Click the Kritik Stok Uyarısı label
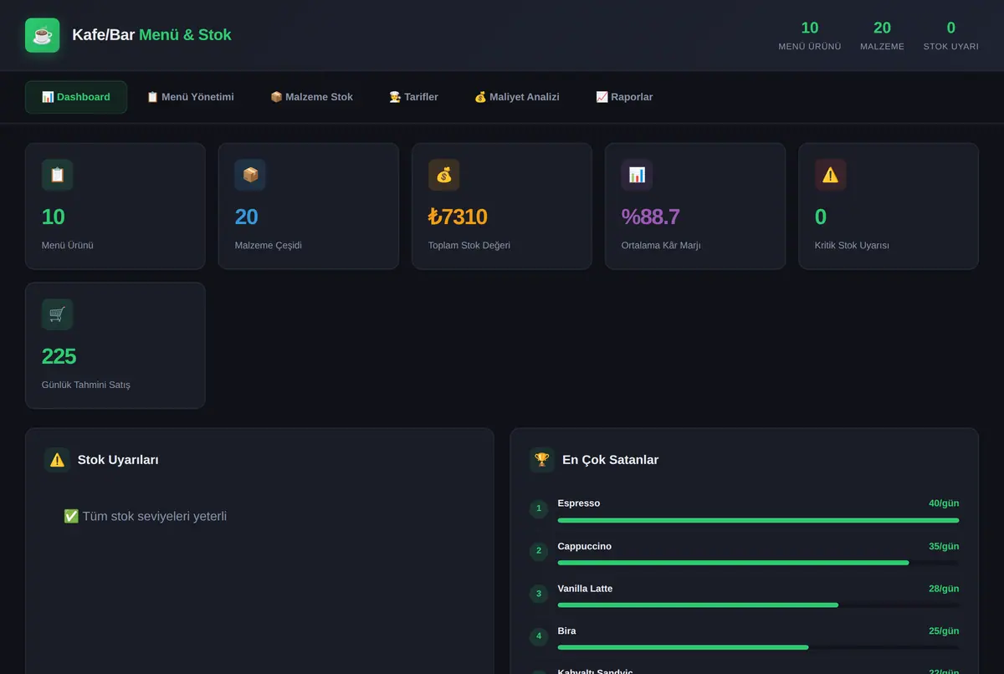Image resolution: width=1004 pixels, height=674 pixels. pyautogui.click(x=852, y=246)
